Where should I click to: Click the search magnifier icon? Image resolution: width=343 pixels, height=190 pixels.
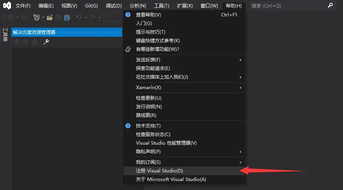pyautogui.click(x=330, y=6)
